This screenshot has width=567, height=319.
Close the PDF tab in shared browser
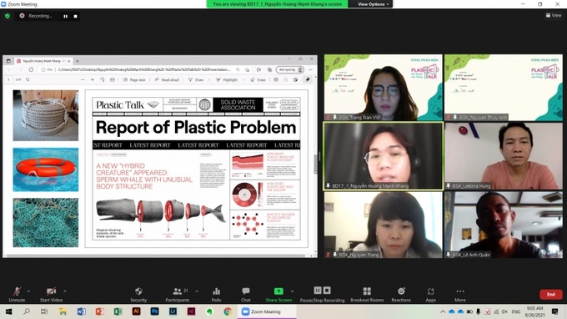(68, 61)
